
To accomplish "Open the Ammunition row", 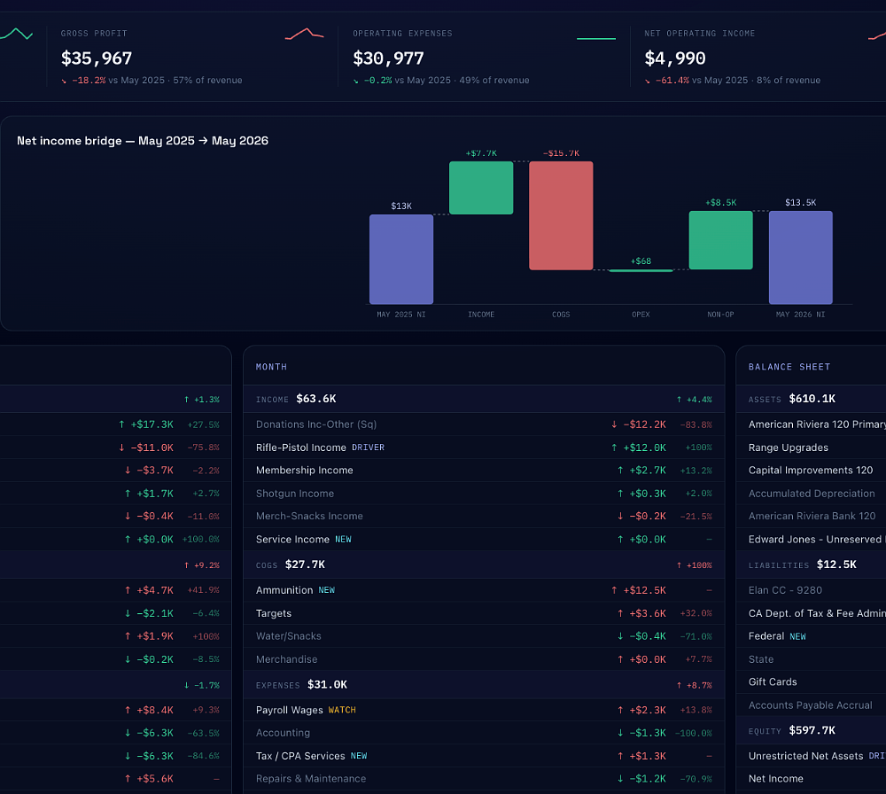I will tap(484, 590).
